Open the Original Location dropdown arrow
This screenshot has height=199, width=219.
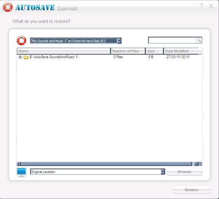pos(163,172)
